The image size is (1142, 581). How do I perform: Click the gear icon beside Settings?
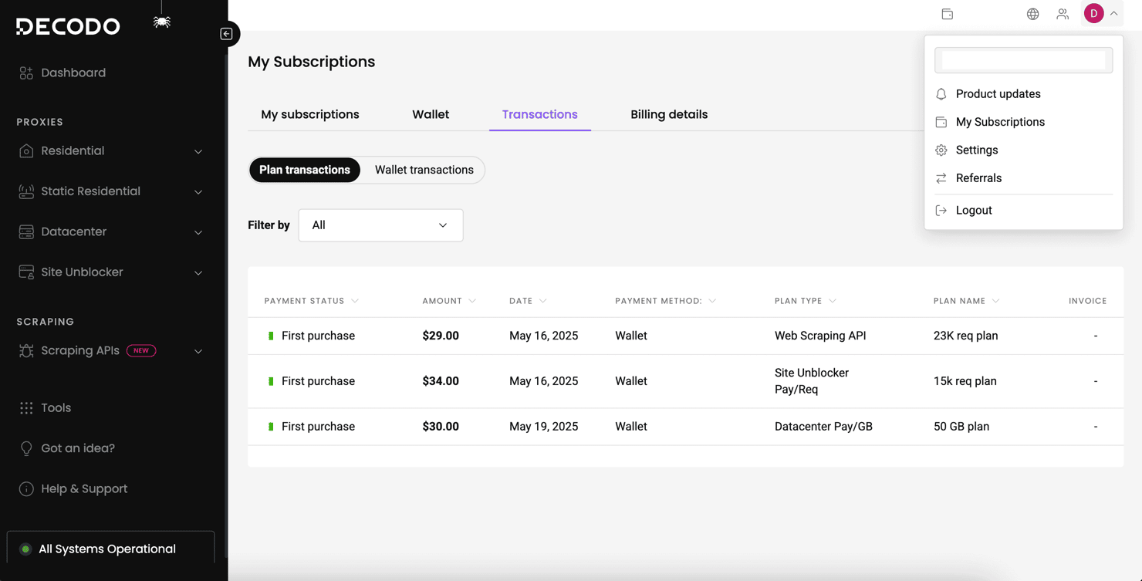click(x=941, y=150)
